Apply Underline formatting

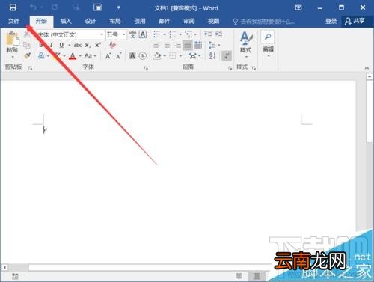coord(61,45)
